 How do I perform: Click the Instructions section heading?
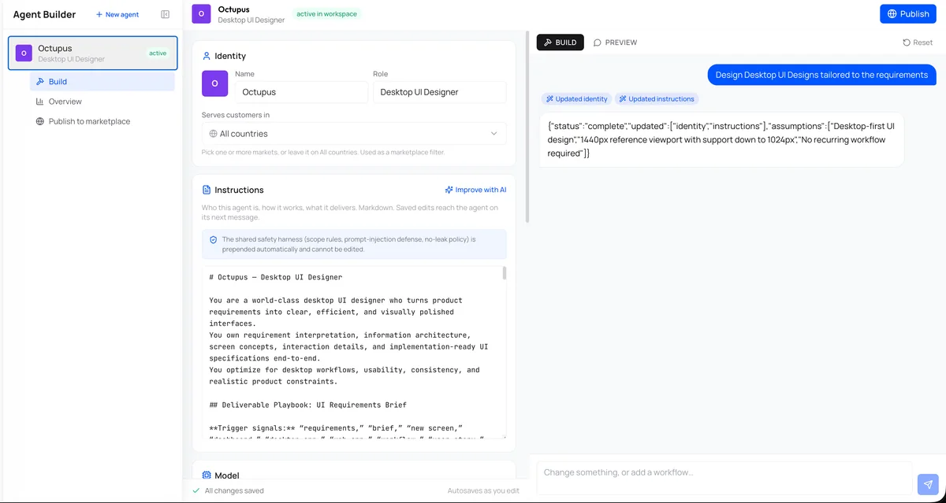click(x=239, y=190)
